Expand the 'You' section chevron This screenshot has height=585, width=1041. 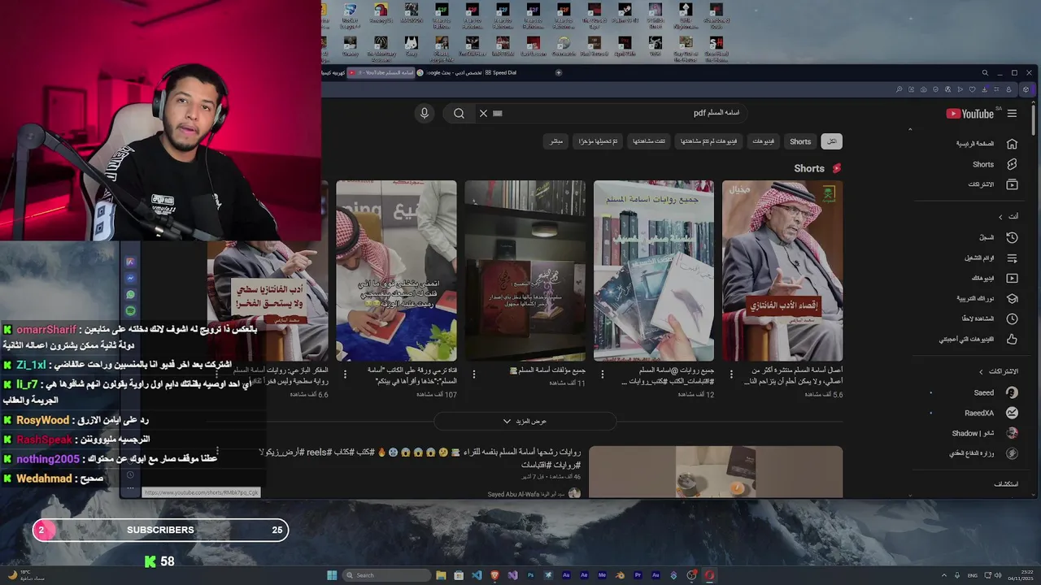1000,216
